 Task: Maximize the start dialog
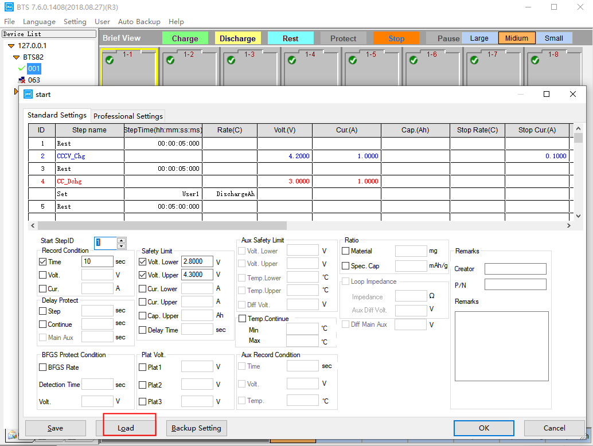[547, 94]
